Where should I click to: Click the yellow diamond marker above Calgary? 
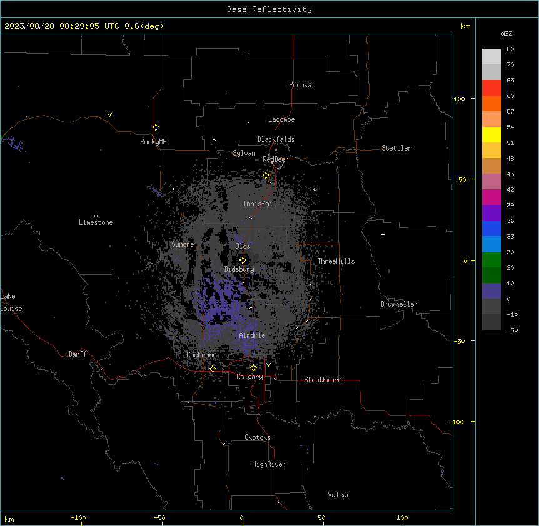pos(253,368)
